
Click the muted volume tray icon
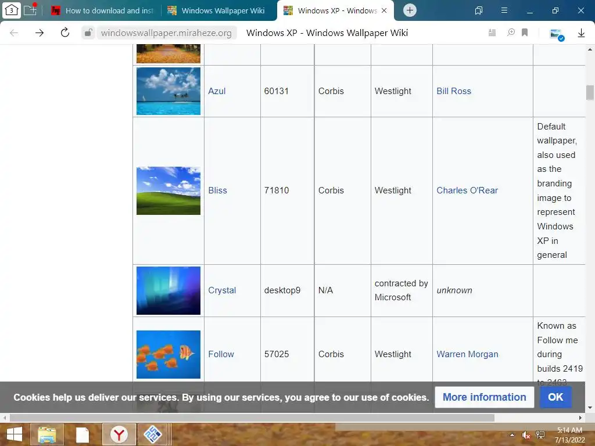coord(526,435)
